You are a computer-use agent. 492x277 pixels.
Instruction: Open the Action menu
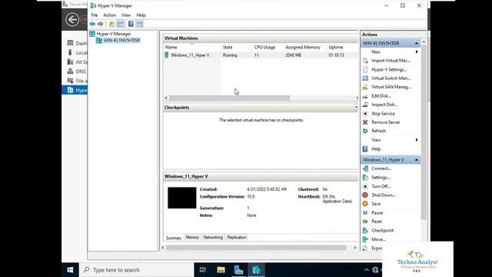coord(109,15)
